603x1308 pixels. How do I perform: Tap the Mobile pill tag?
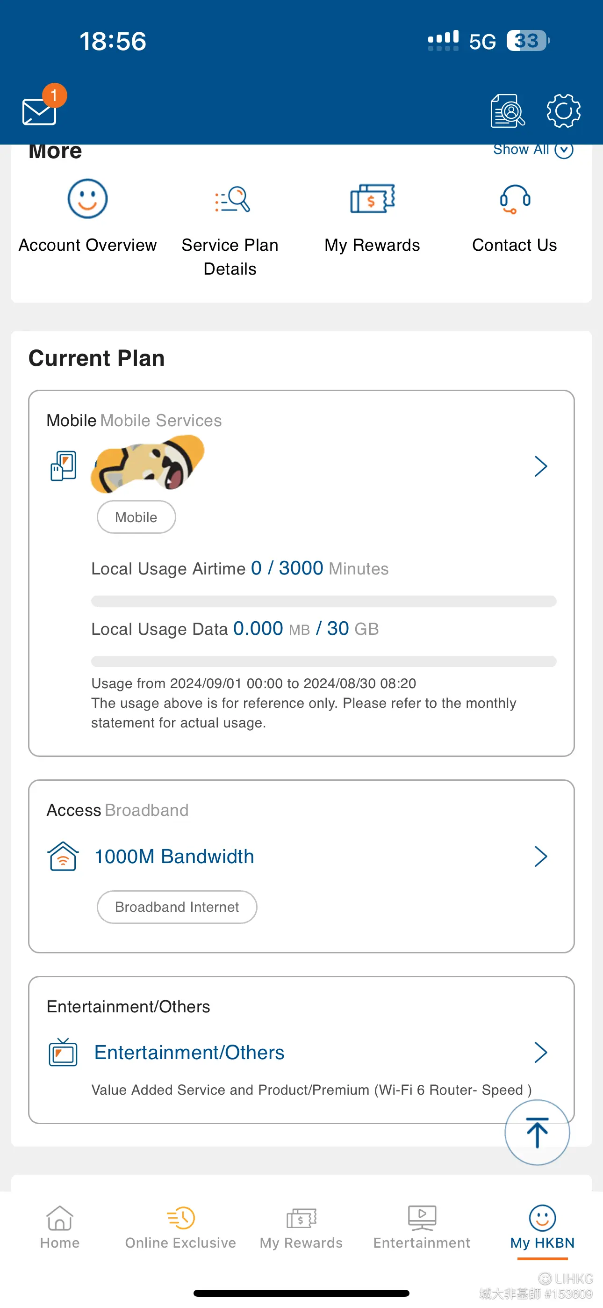136,517
